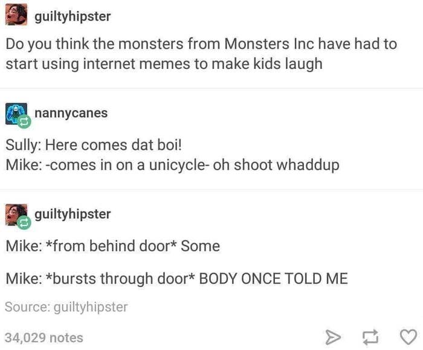This screenshot has height=350, width=423.
Task: Like the post with the heart icon
Action: 408,337
